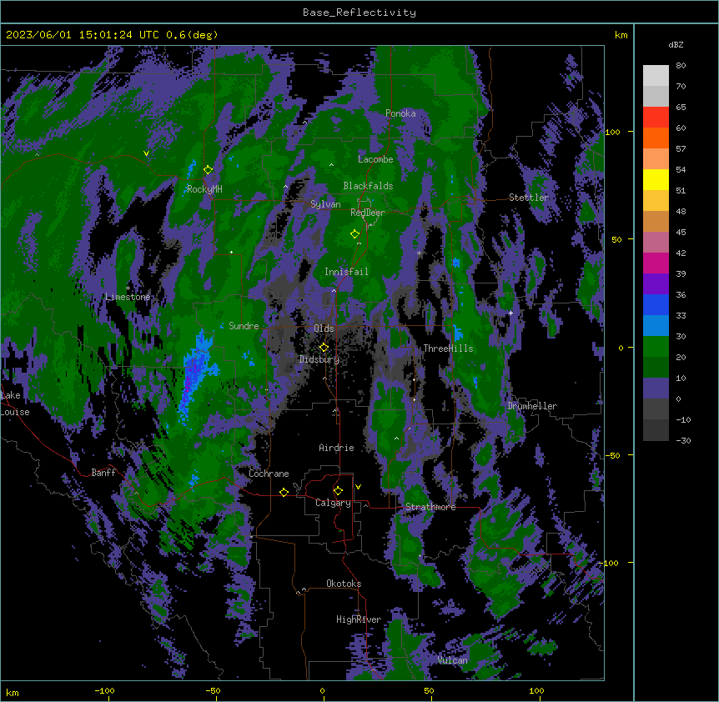This screenshot has width=719, height=702.
Task: Click the Cochrane city label
Action: click(269, 474)
